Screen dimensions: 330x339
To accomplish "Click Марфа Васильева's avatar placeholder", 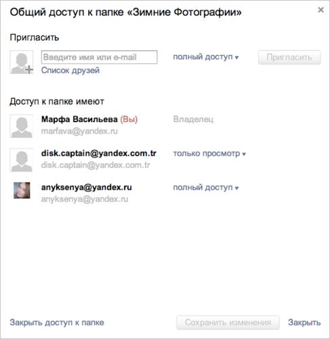I will (x=22, y=126).
